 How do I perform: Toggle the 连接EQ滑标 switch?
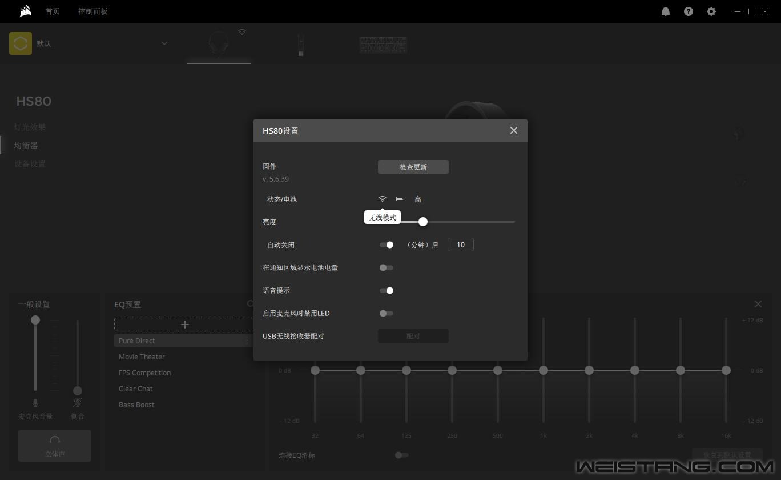pos(402,455)
